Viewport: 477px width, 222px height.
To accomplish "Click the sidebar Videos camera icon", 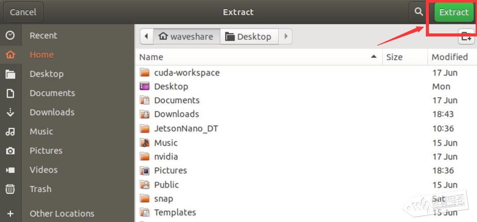I will 10,170.
